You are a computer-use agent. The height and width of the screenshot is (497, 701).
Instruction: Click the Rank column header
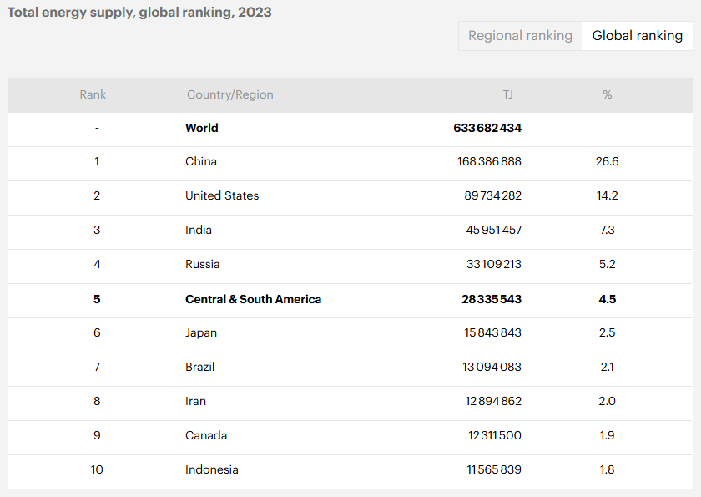pos(93,94)
